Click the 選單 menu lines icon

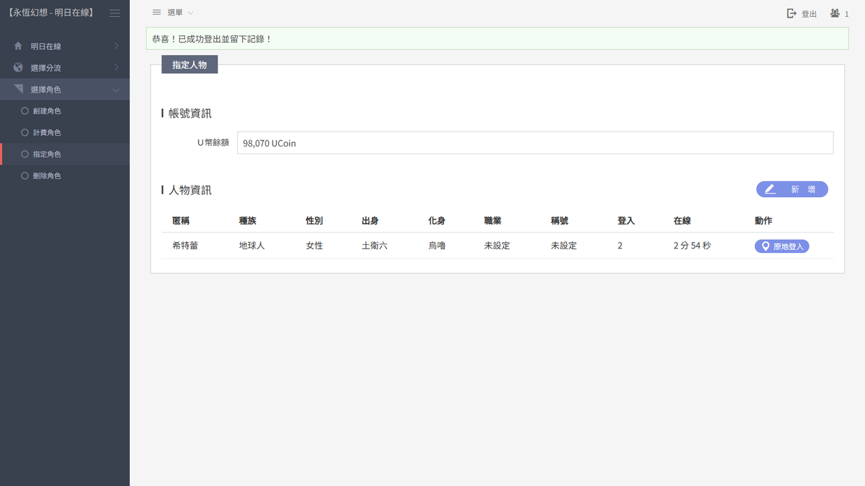tap(157, 12)
